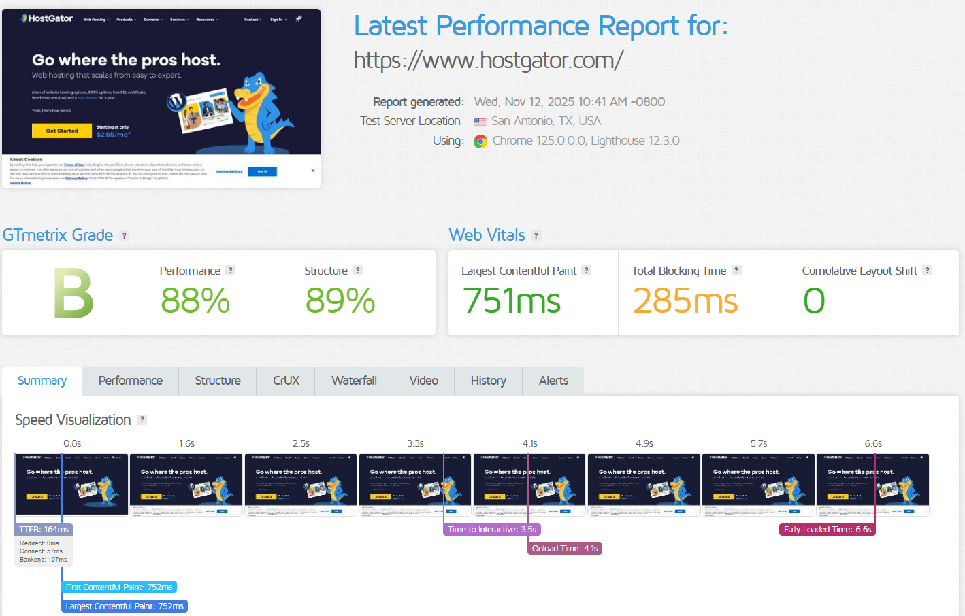Click the 0.8s filmstrip frame
Image resolution: width=965 pixels, height=616 pixels.
[x=71, y=485]
